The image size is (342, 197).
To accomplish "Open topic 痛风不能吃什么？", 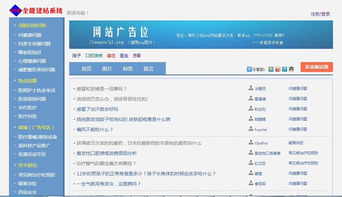I will (x=94, y=129).
